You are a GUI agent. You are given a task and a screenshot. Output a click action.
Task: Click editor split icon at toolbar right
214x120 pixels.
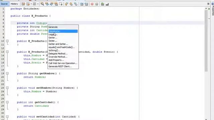click(208, 4)
